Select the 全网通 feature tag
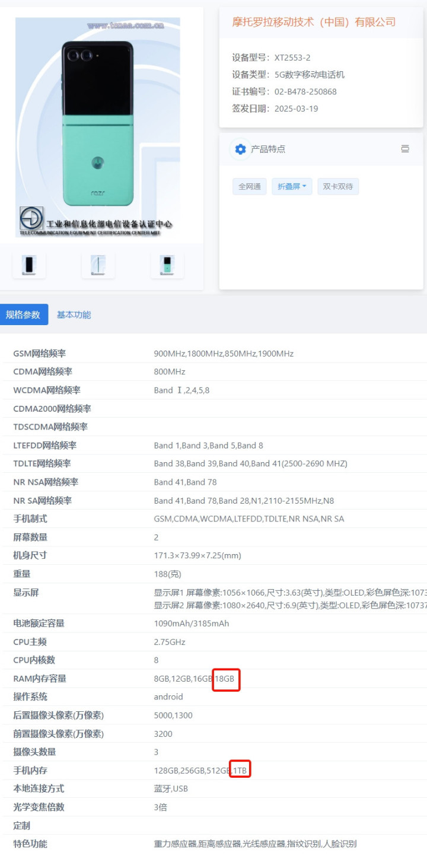This screenshot has width=427, height=859. 250,186
